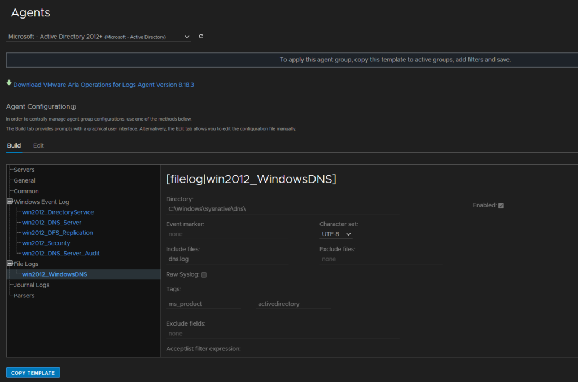Select win2012_DirectoryService in the tree
This screenshot has width=578, height=382.
point(58,212)
